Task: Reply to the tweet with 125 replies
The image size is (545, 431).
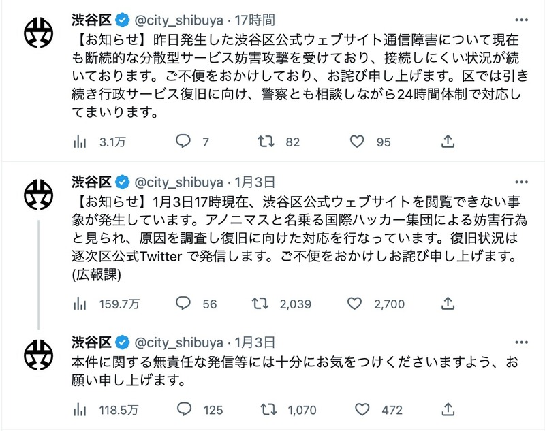Action: (183, 410)
